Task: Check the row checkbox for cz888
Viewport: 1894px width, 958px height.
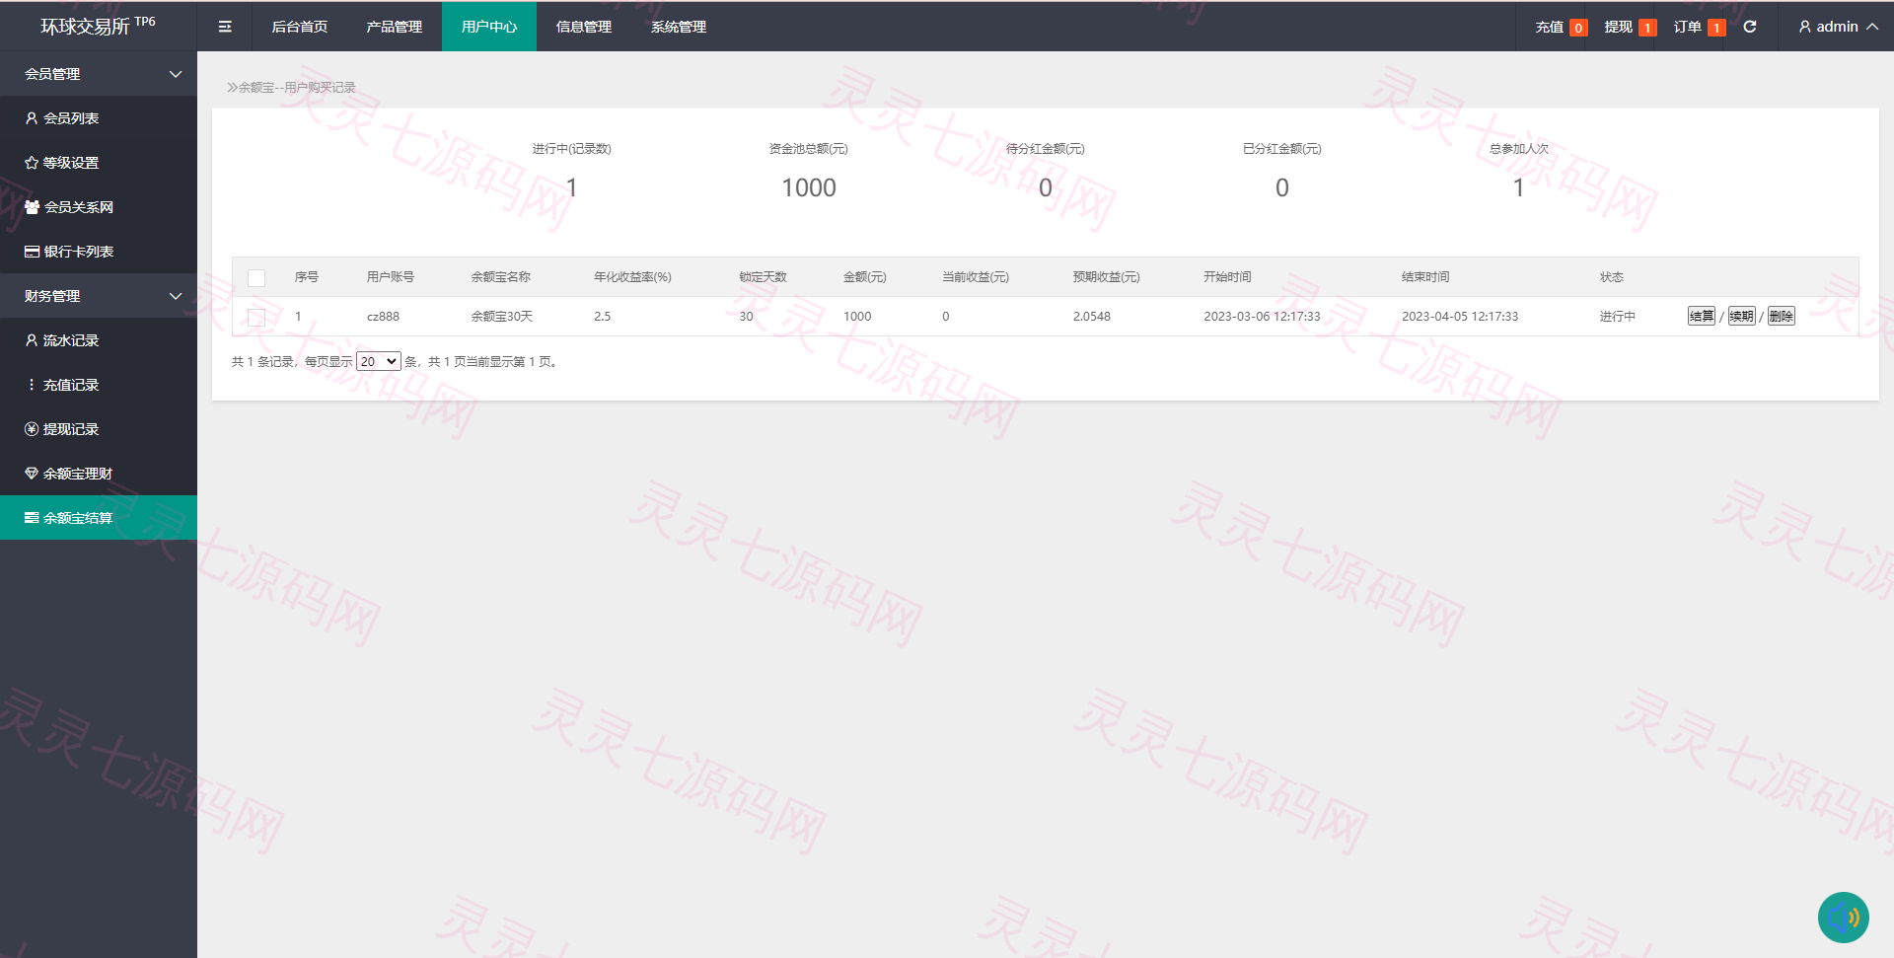Action: tap(256, 318)
